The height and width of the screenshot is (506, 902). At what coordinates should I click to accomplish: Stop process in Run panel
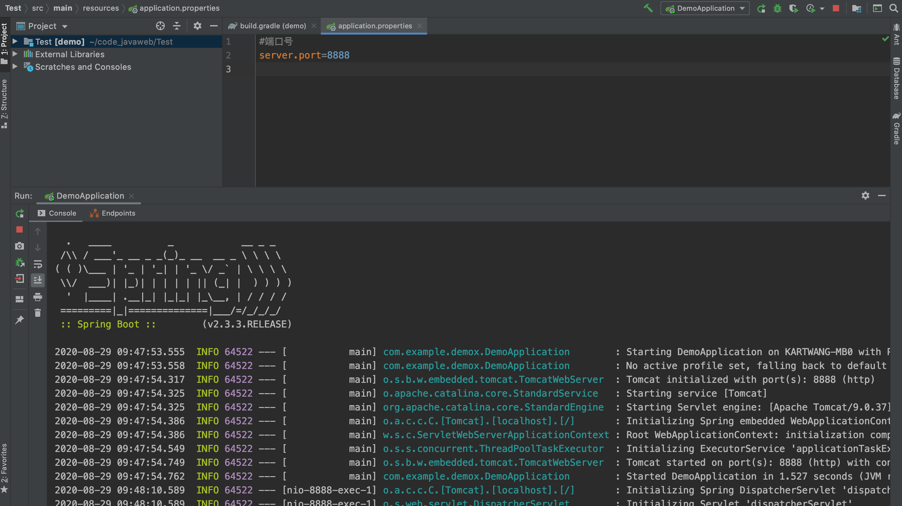pyautogui.click(x=19, y=229)
